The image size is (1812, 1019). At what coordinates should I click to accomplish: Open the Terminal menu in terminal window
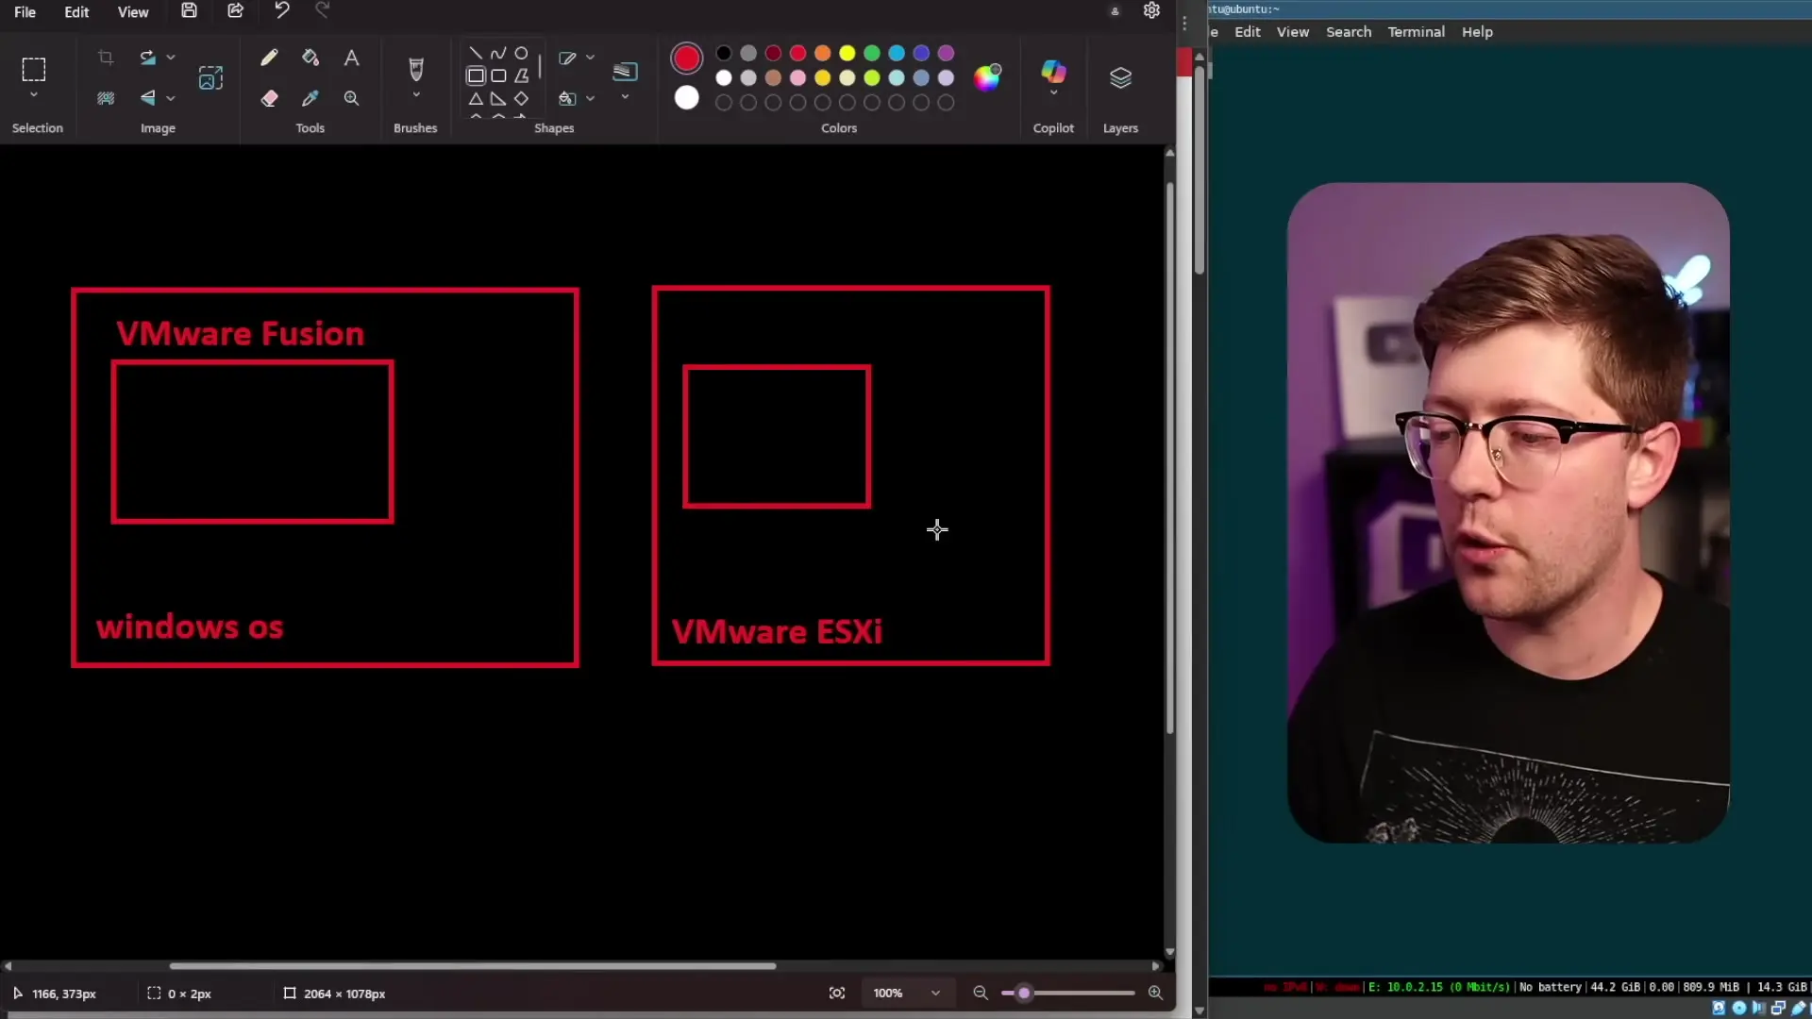coord(1416,32)
